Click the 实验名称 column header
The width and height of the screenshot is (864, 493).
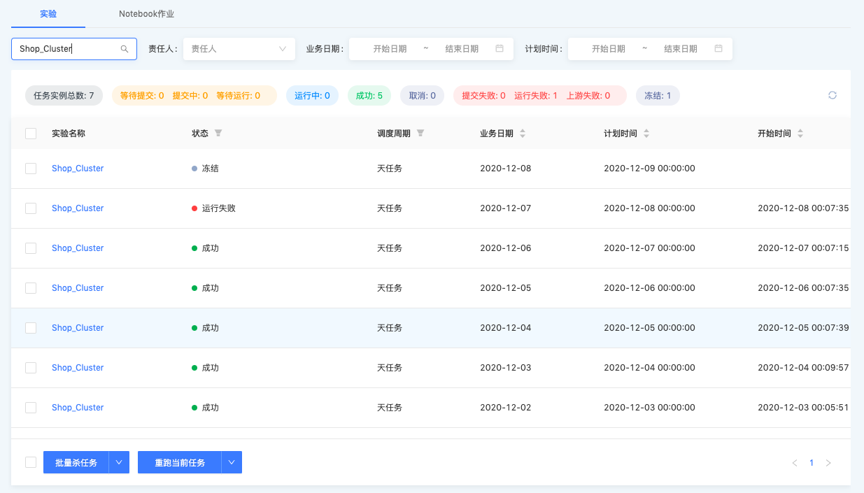click(69, 133)
